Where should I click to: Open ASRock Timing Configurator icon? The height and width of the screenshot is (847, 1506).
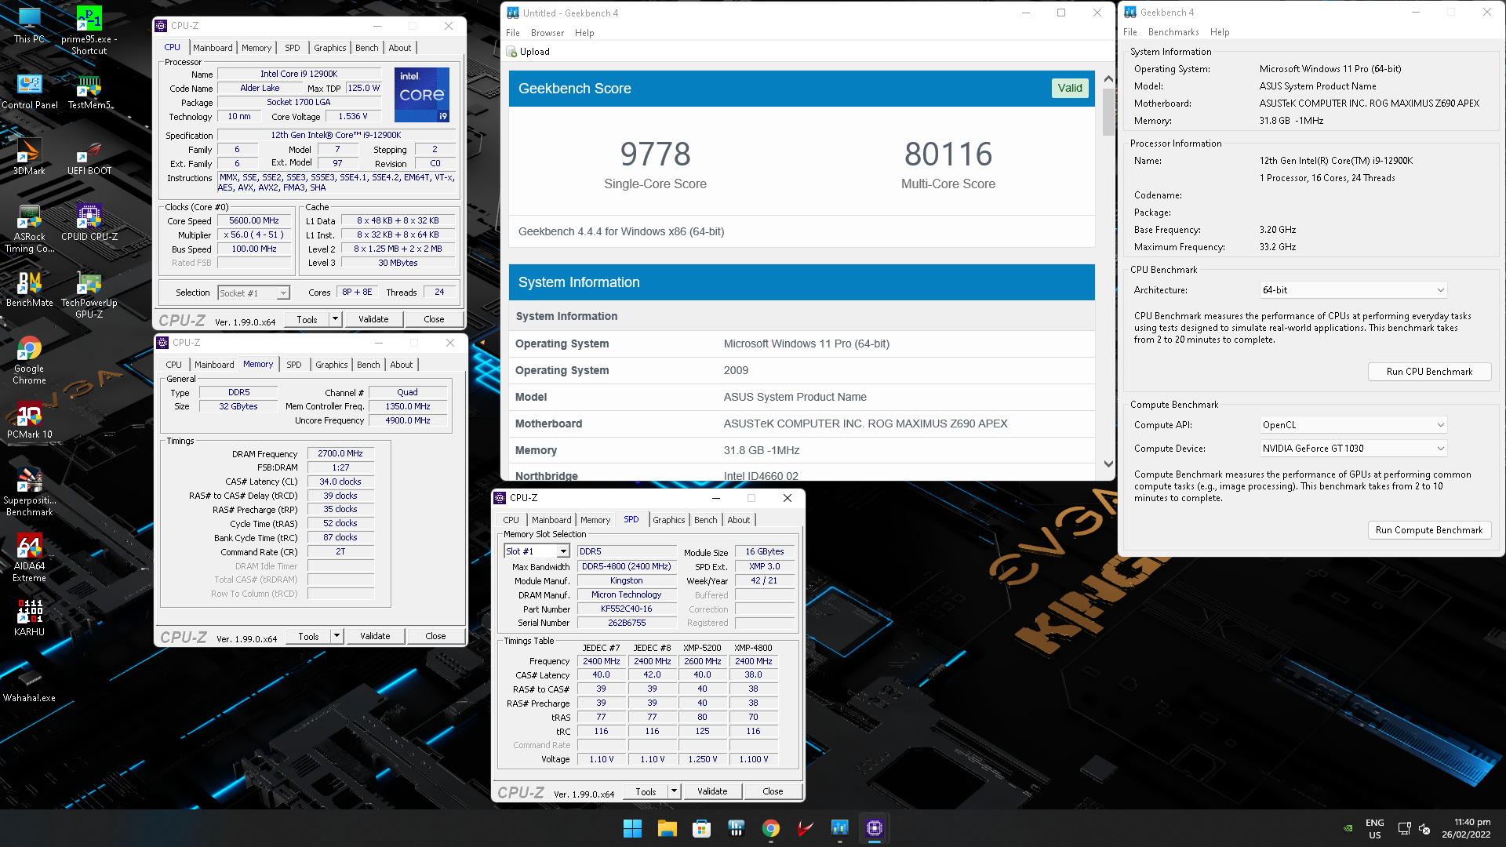(x=29, y=229)
